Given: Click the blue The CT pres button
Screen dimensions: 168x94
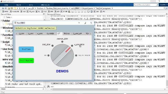Looking at the screenshot, I should [x=26, y=49].
